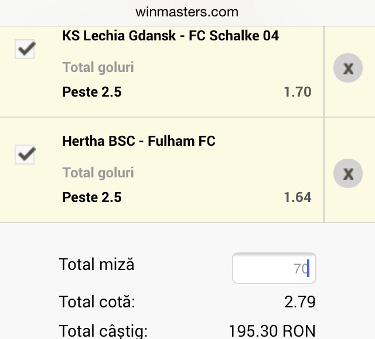
Task: Select Peste 2.5 in the Schalke bet
Action: (x=92, y=92)
